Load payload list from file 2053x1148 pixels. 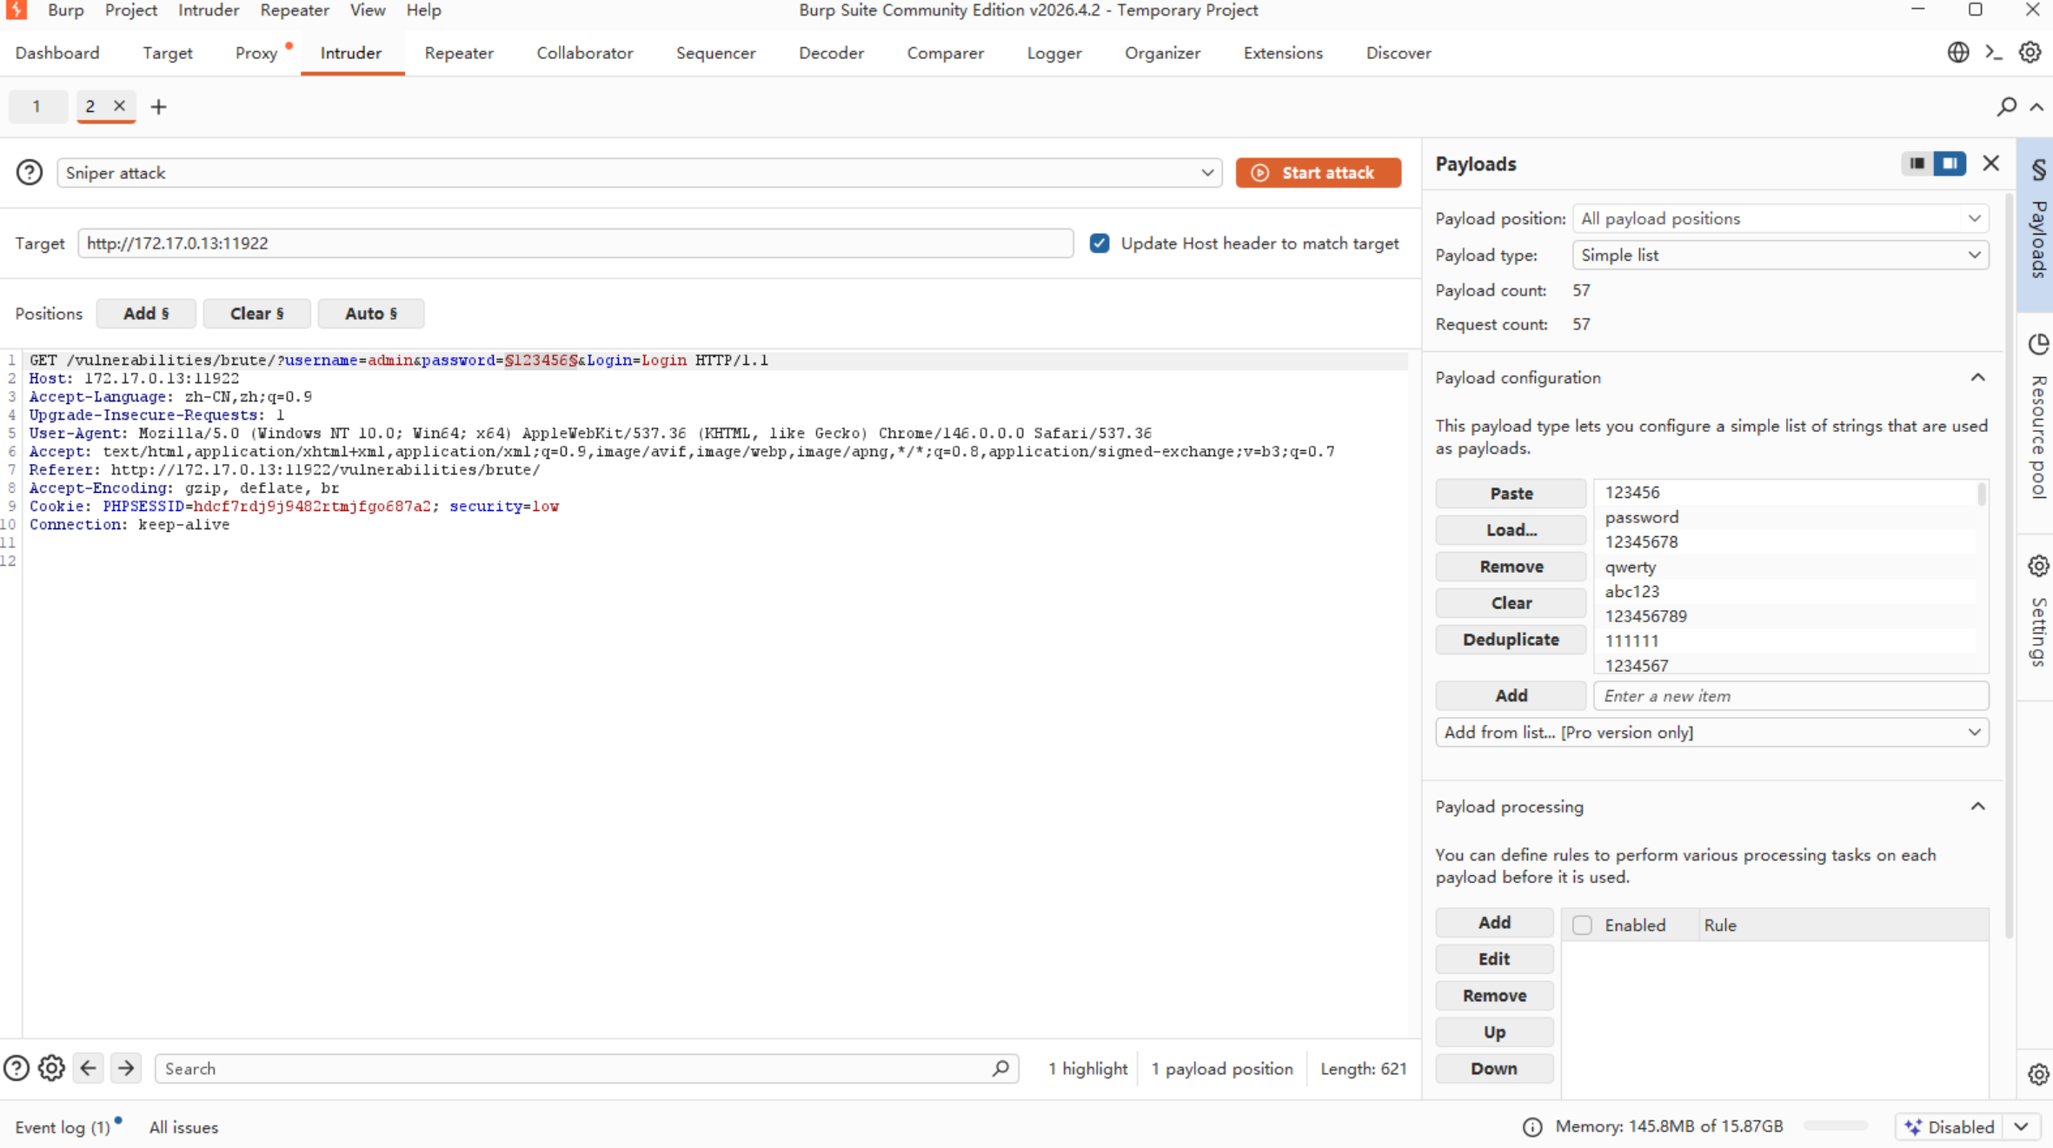[x=1511, y=529]
